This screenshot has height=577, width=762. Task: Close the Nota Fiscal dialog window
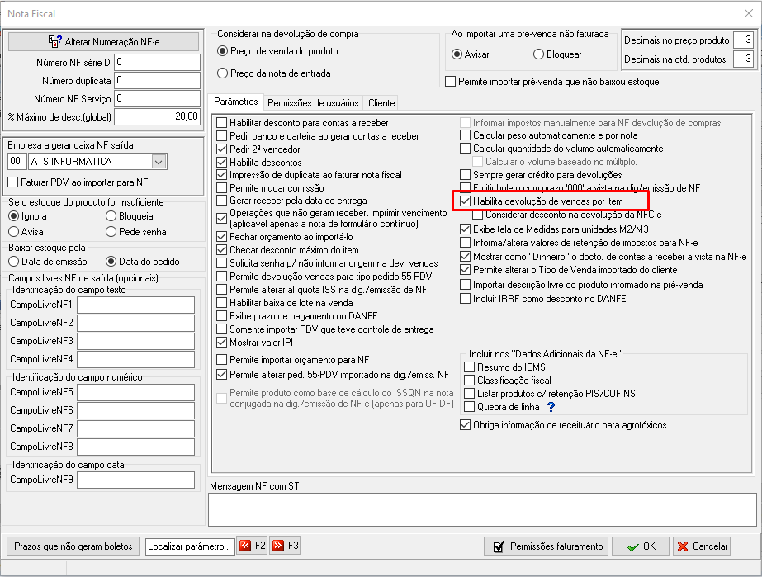(x=749, y=13)
